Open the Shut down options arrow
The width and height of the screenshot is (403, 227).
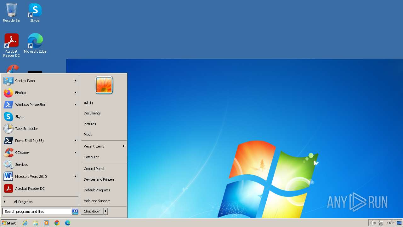click(x=106, y=211)
